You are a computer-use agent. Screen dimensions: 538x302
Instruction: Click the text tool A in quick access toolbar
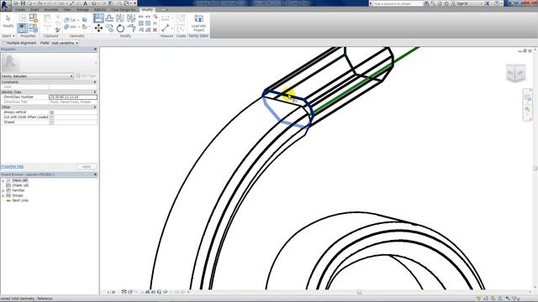86,3
